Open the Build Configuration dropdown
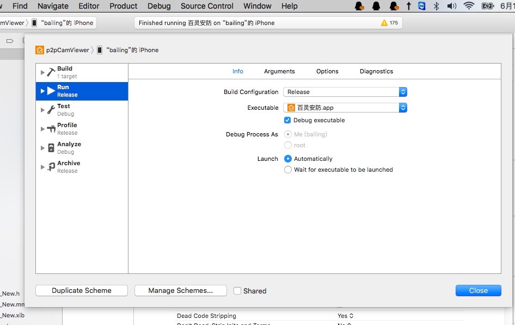Screen dimensions: 515x325 point(345,92)
